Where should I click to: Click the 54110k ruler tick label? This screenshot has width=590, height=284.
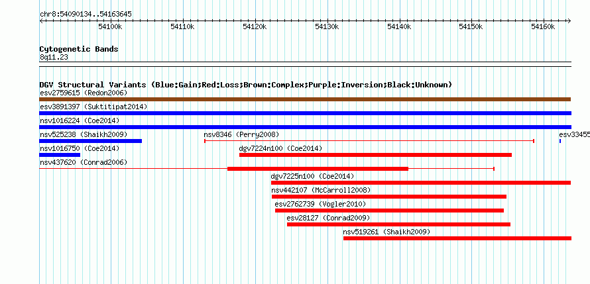182,26
